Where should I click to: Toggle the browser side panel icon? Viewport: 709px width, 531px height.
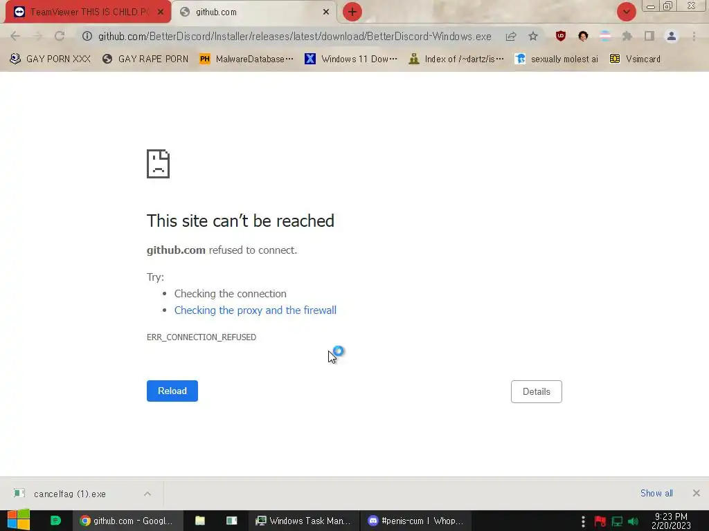pyautogui.click(x=649, y=36)
